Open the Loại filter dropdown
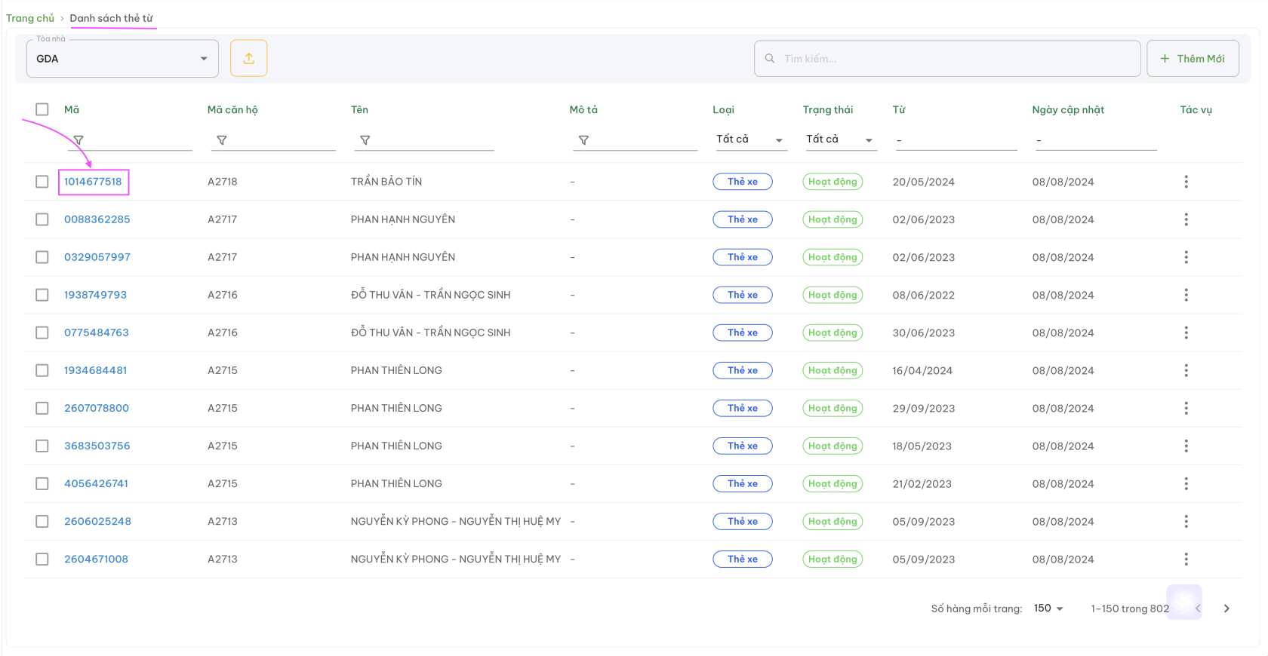Screen dimensions: 1268x656 (x=751, y=139)
